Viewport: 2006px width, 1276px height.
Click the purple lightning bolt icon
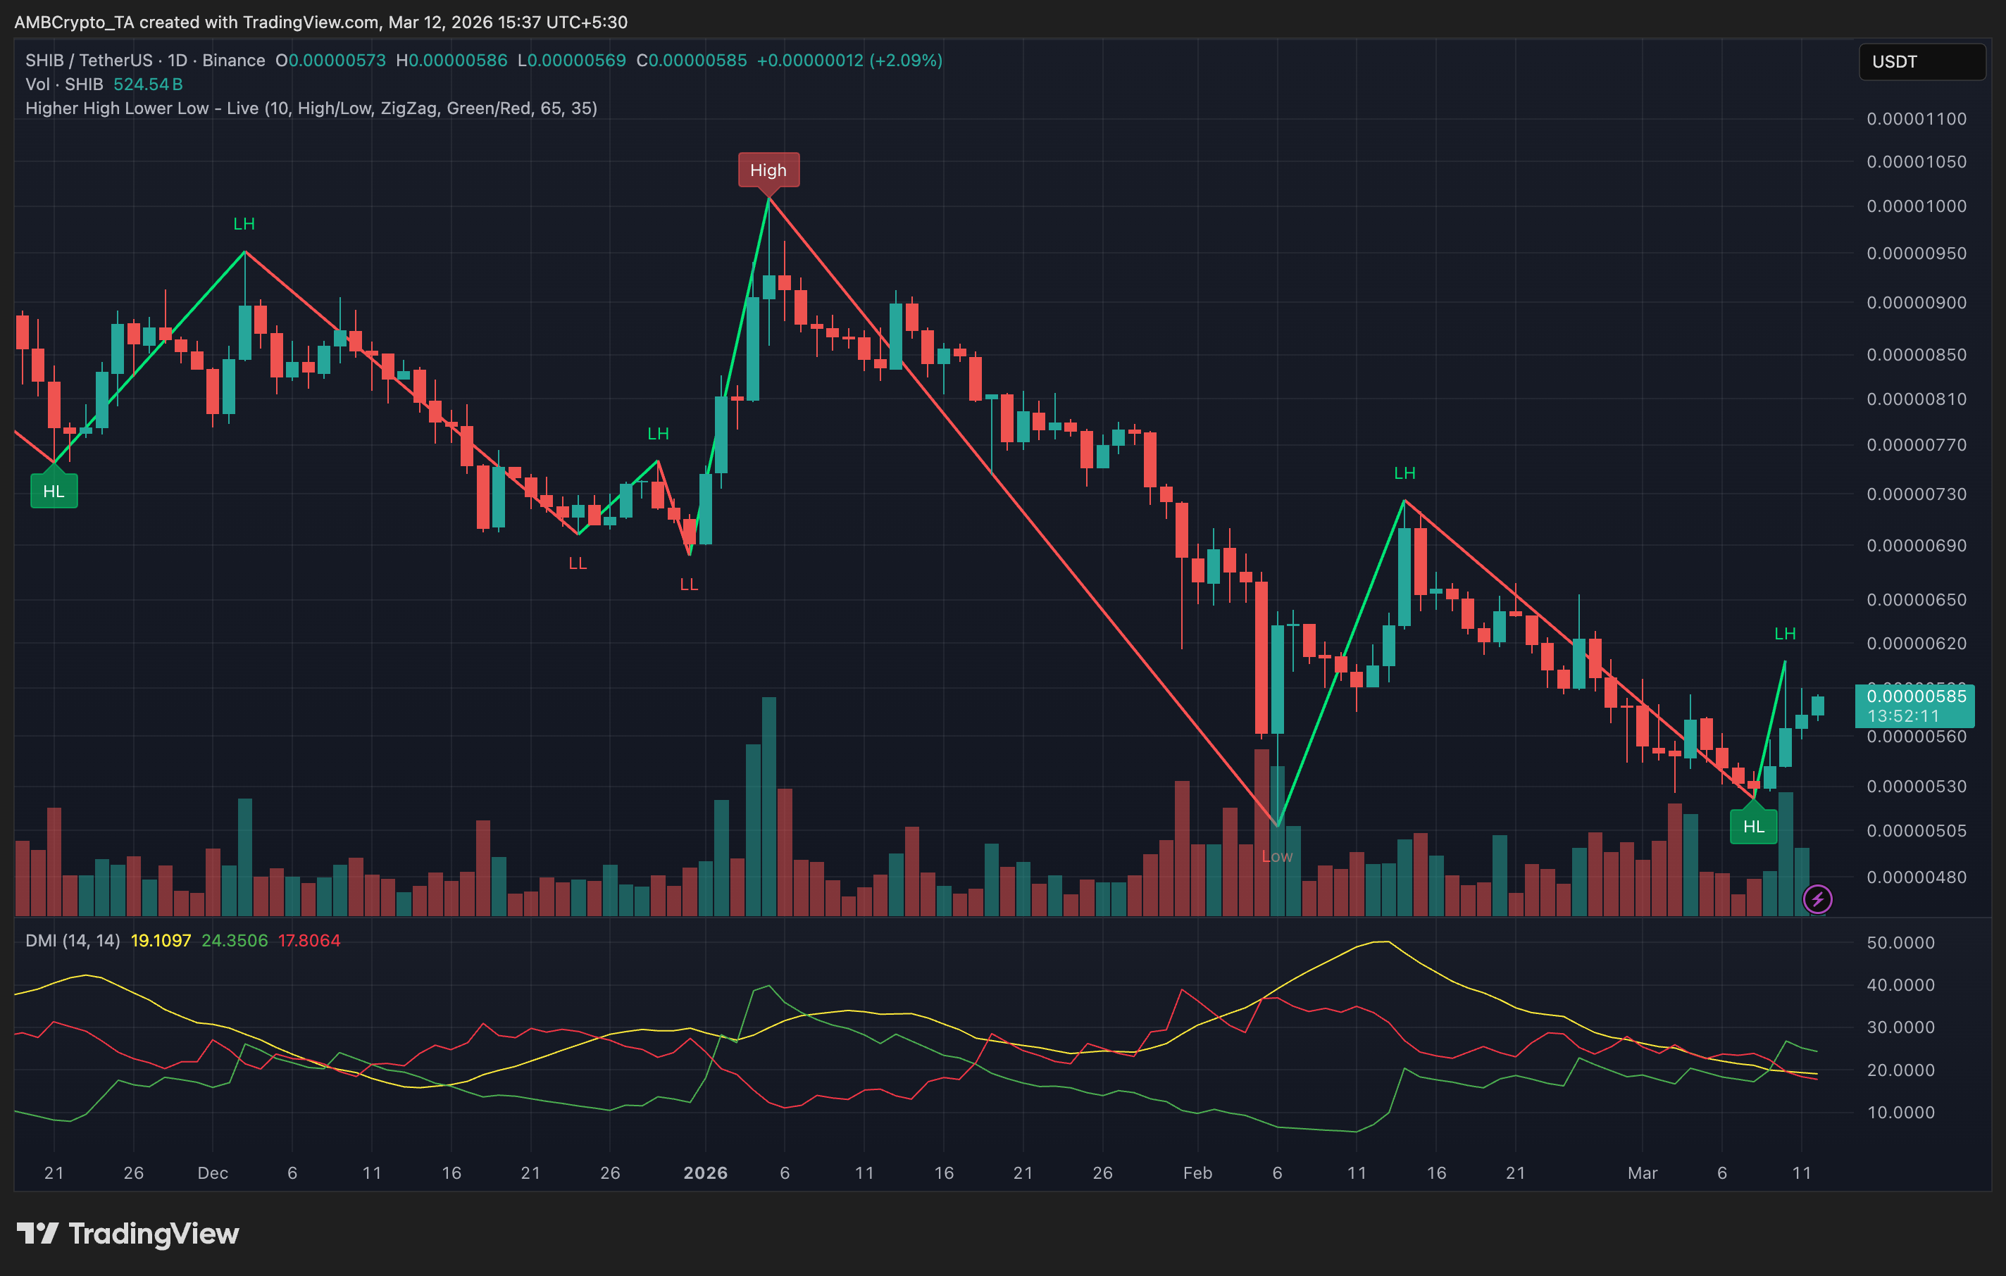click(x=1817, y=899)
